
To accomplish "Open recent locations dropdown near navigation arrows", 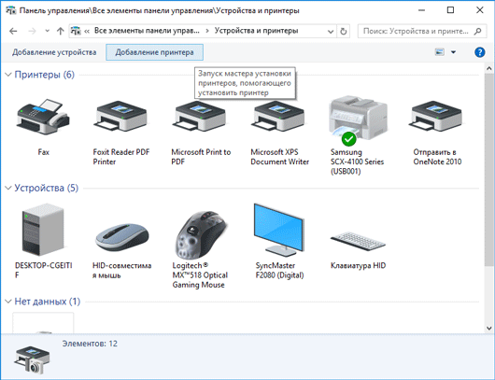I will point(48,31).
